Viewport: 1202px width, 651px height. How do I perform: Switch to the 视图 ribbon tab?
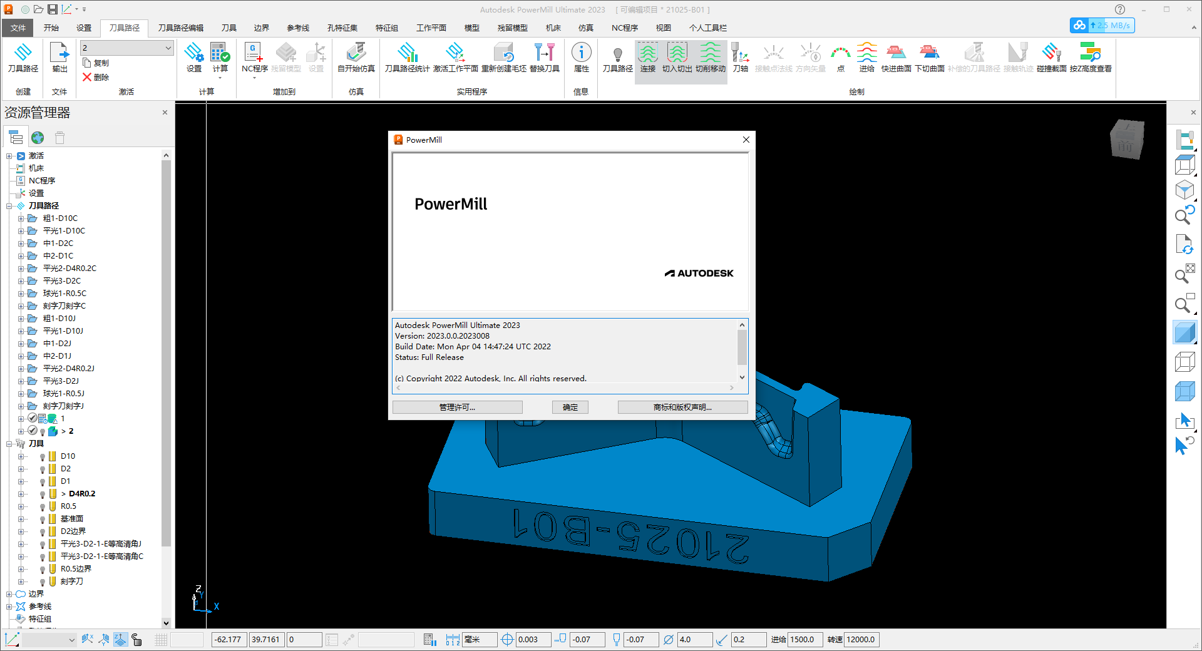click(x=663, y=28)
